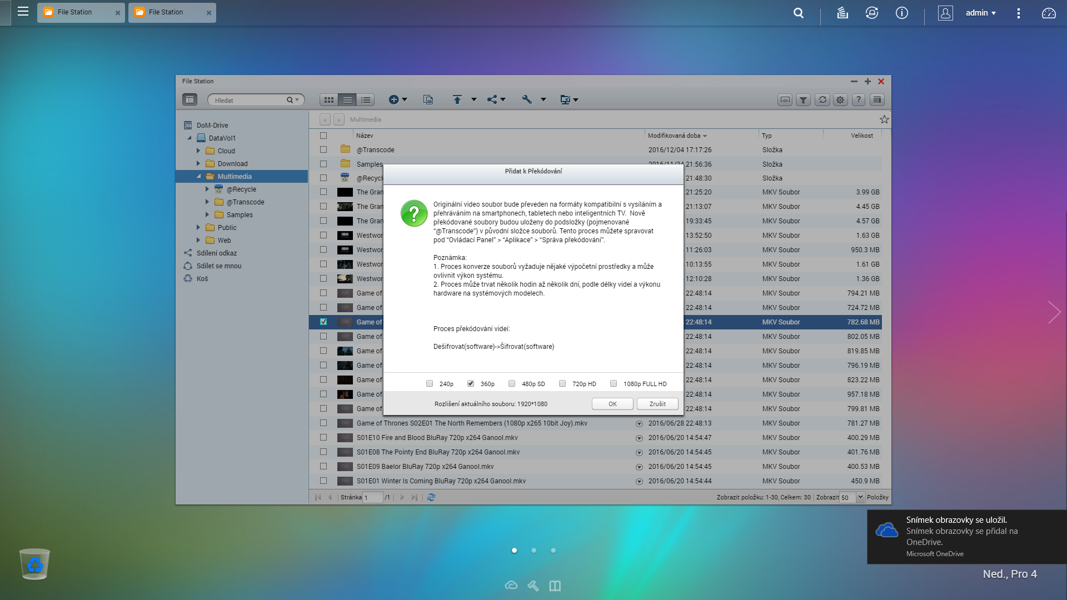Add current folder to favorites star

884,119
